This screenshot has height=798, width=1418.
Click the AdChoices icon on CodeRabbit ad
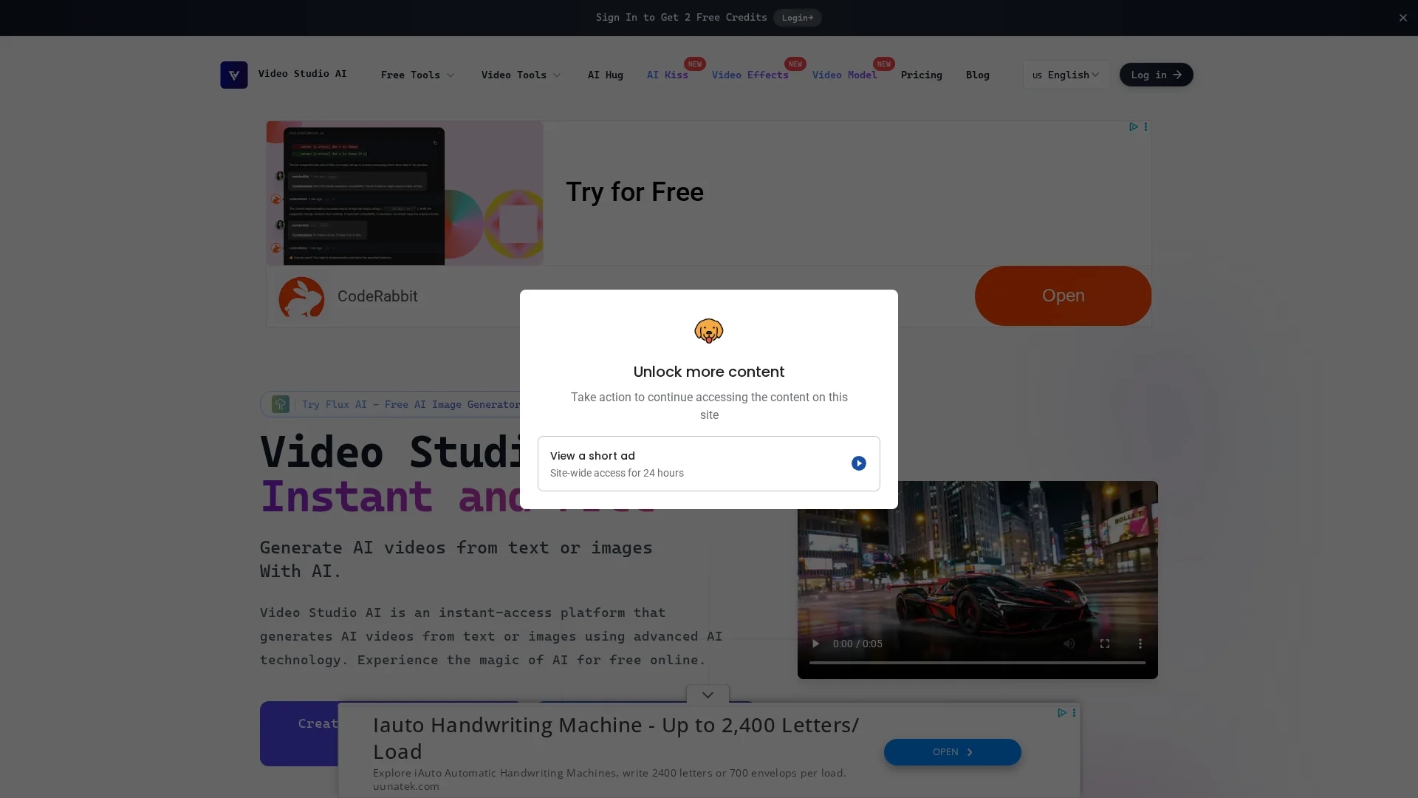tap(1134, 127)
